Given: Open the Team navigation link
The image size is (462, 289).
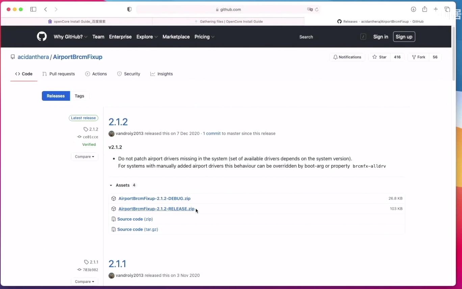Looking at the screenshot, I should click(98, 37).
